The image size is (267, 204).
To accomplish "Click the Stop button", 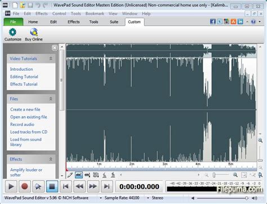I will pyautogui.click(x=52, y=187).
